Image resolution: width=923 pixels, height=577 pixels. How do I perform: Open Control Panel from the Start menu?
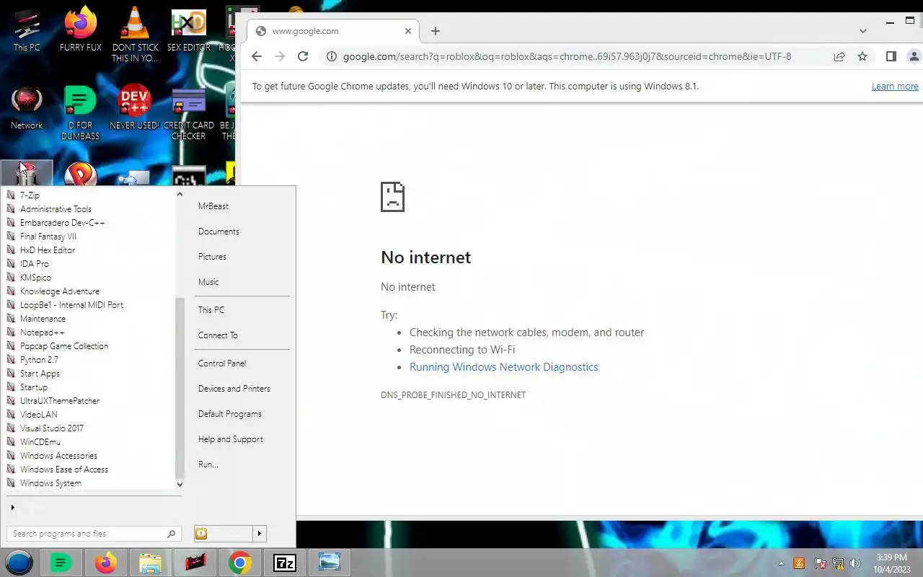(x=222, y=364)
